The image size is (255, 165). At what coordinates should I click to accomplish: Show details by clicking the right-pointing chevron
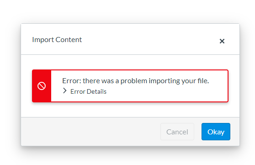tap(65, 91)
